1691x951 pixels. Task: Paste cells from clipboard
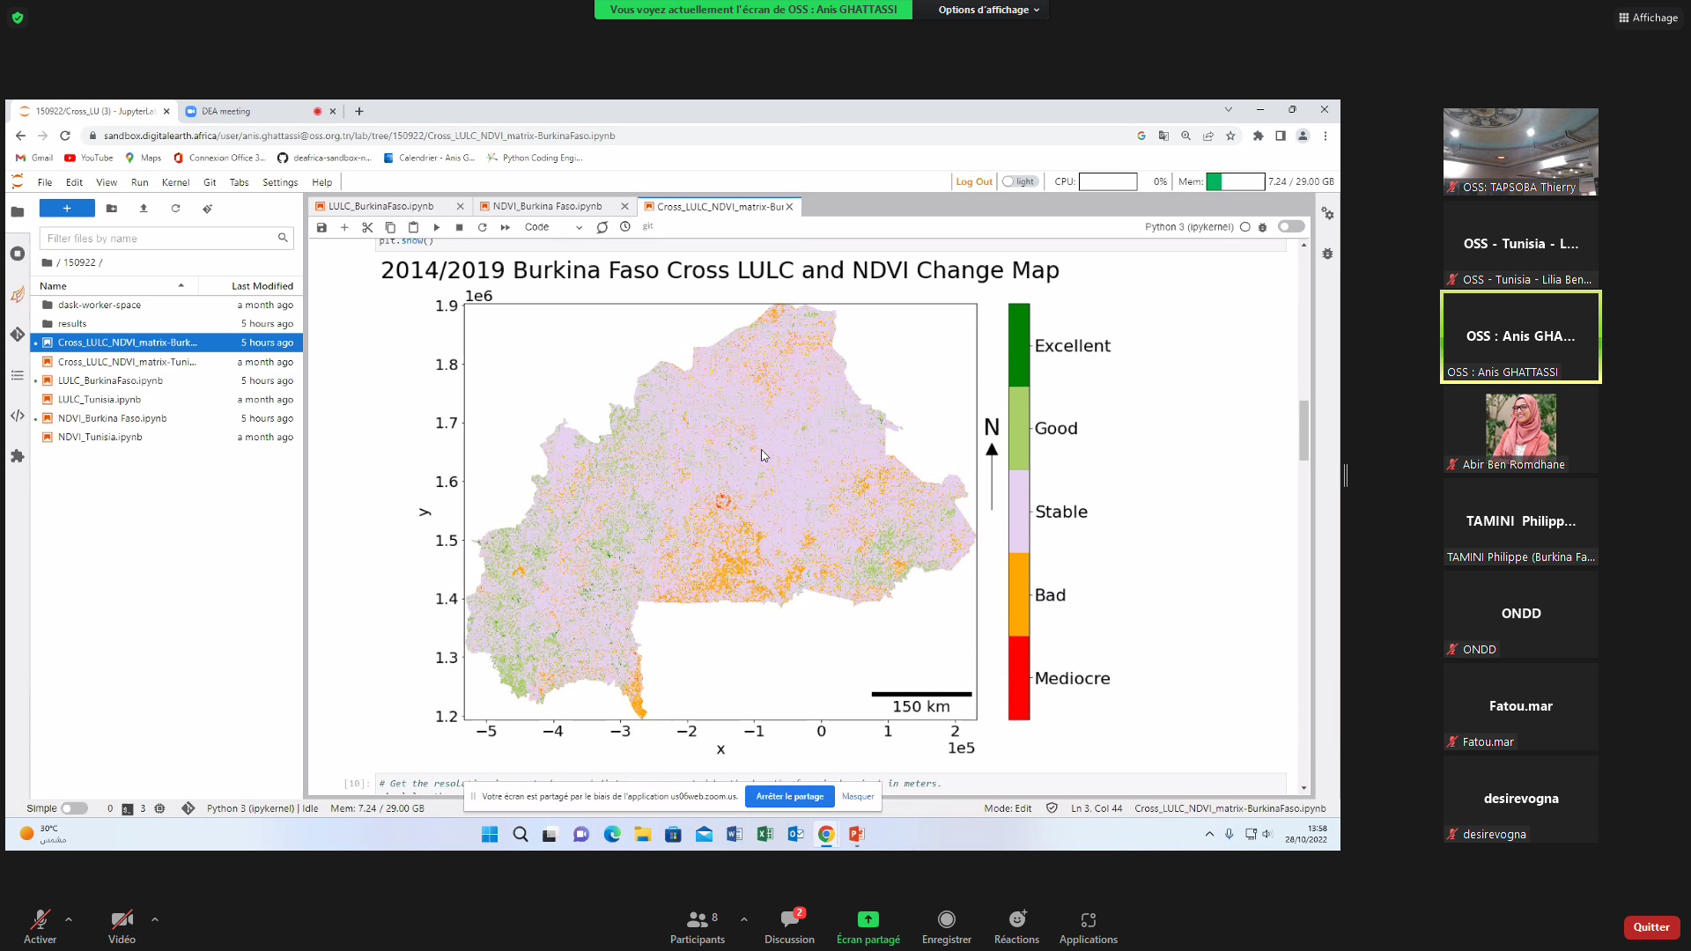413,227
